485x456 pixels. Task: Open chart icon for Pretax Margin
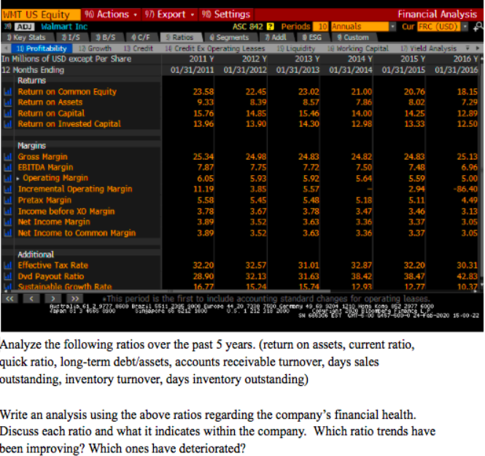[x=7, y=200]
